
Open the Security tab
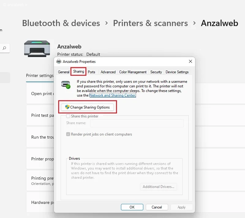click(156, 72)
